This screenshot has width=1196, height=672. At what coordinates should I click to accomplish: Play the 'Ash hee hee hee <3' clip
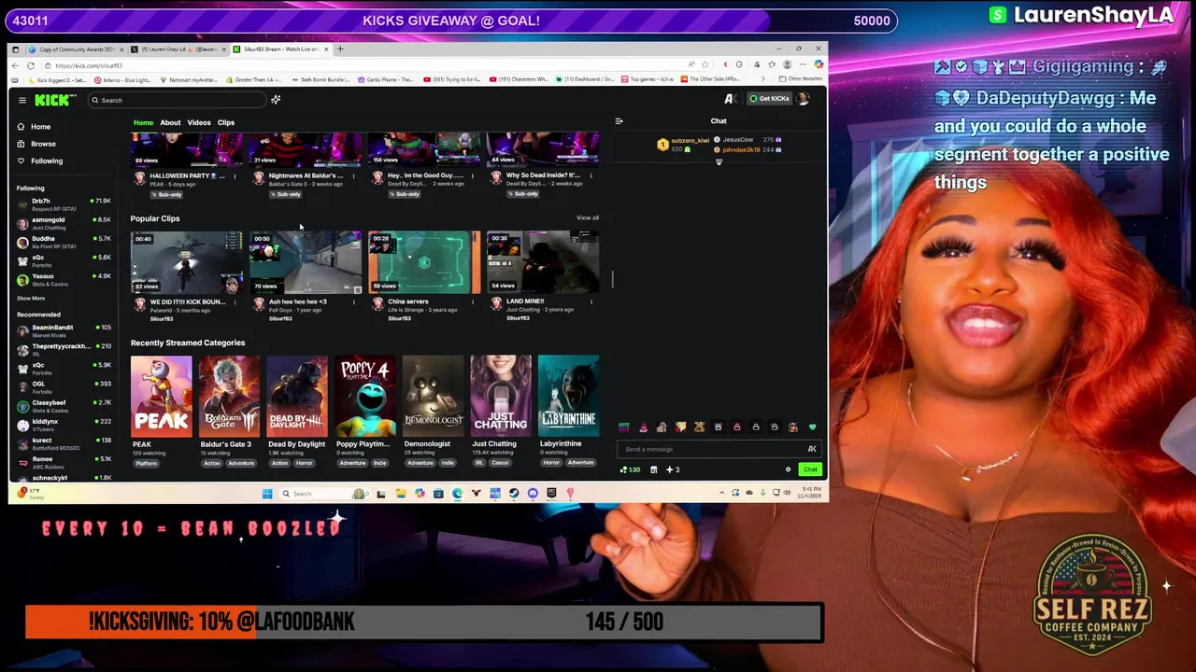pyautogui.click(x=306, y=262)
